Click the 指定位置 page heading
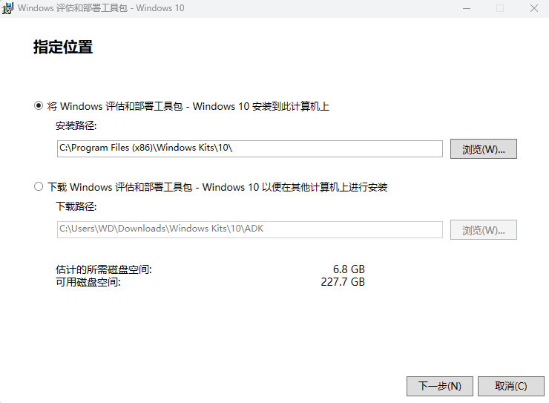The height and width of the screenshot is (403, 549). [x=63, y=47]
